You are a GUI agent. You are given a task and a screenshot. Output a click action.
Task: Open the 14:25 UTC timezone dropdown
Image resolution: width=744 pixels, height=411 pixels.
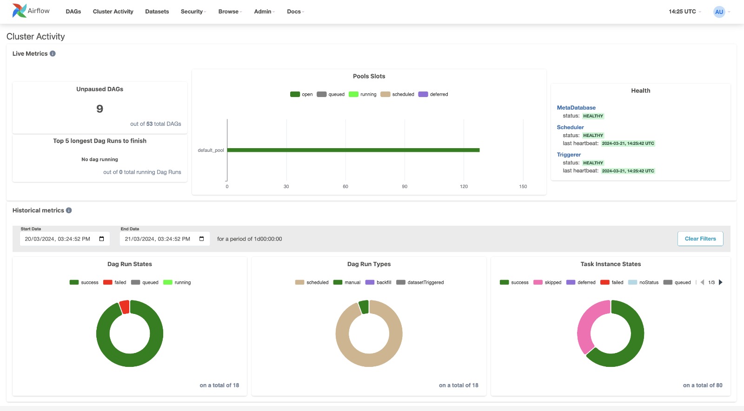tap(684, 12)
